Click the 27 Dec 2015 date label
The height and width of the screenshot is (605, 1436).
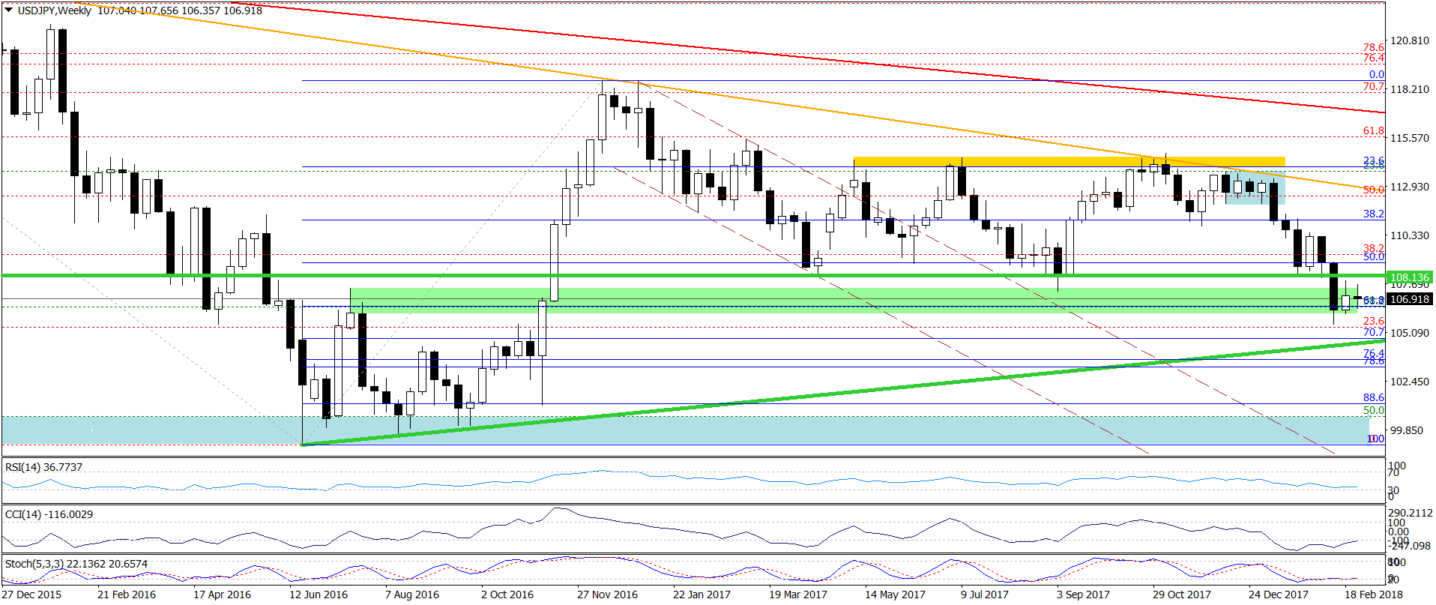coord(31,595)
